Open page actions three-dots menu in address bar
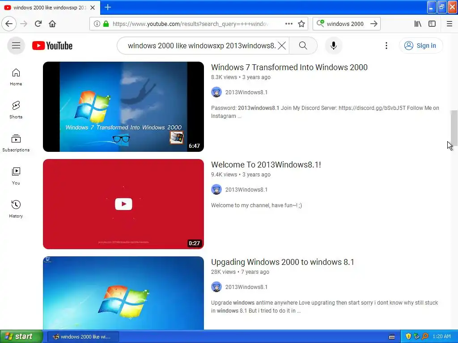458x343 pixels. pos(288,24)
